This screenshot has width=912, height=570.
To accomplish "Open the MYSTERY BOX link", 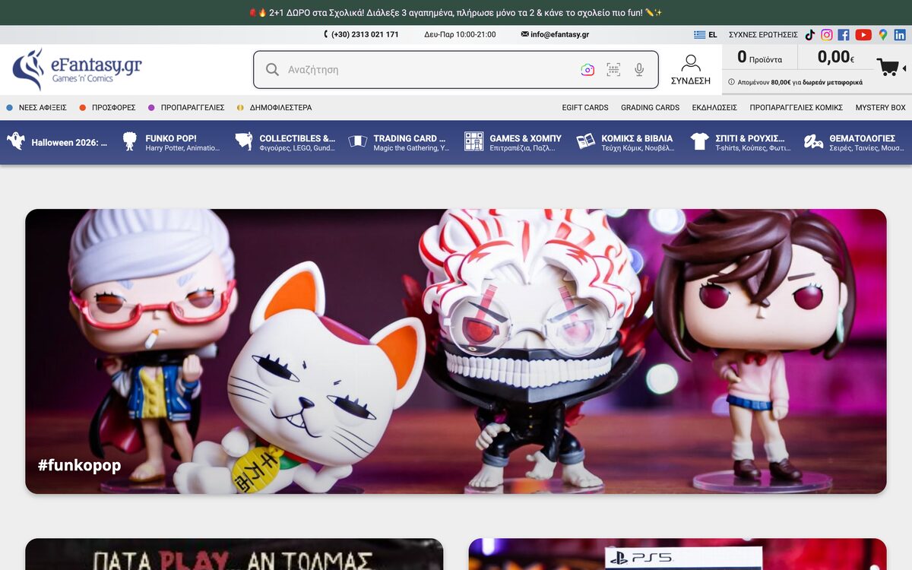I will (881, 108).
